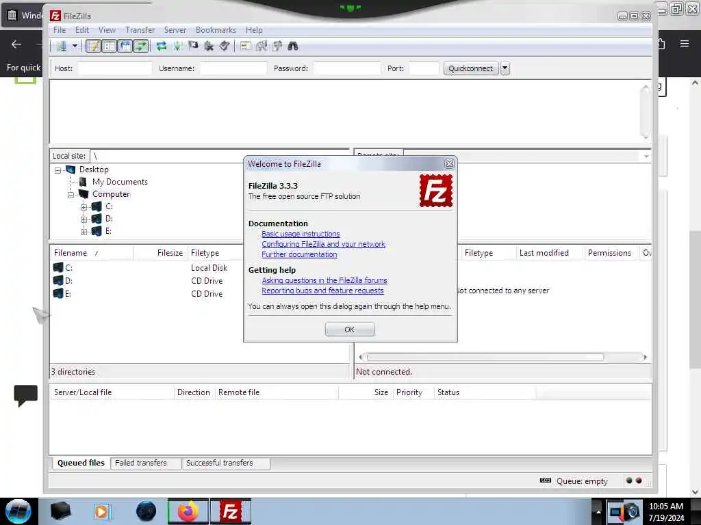Open the Basic usage instructions link

(301, 234)
